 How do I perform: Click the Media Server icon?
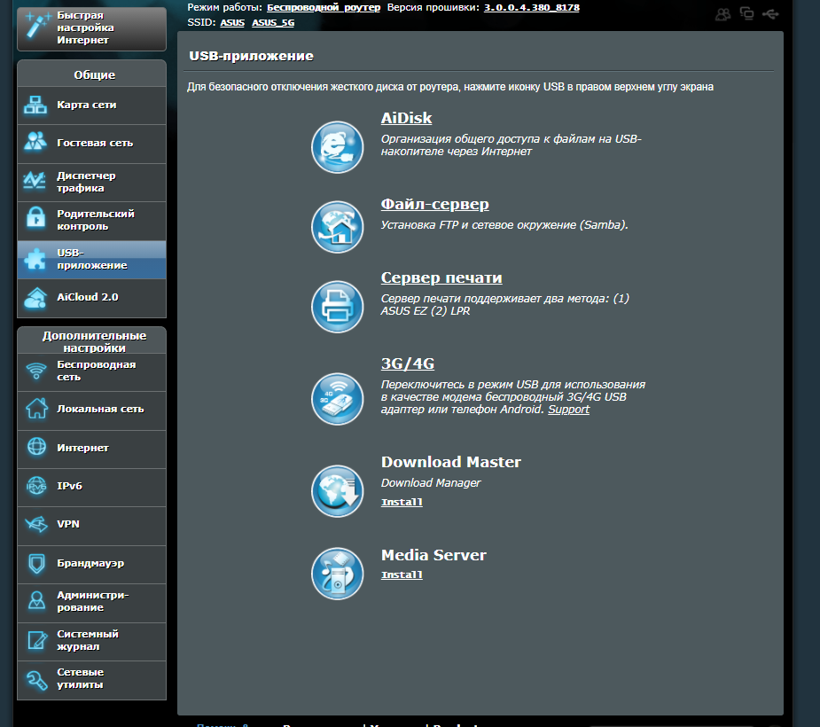point(338,574)
